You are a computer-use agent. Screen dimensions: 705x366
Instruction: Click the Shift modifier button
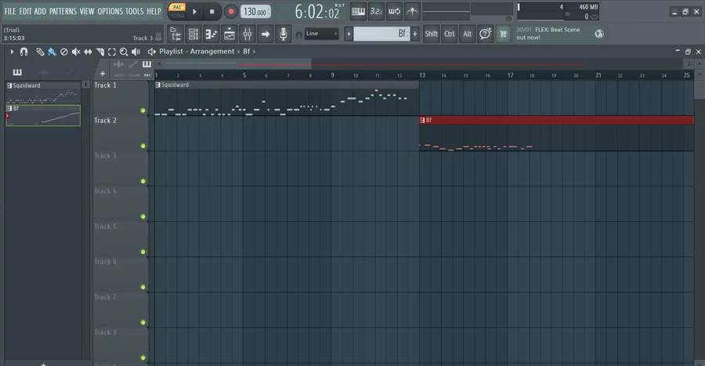point(431,34)
